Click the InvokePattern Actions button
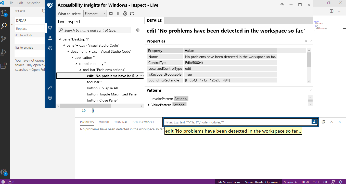The image size is (346, 184). tap(182, 98)
